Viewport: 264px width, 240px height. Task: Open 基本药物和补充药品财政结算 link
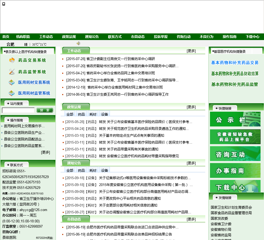tap(235, 74)
